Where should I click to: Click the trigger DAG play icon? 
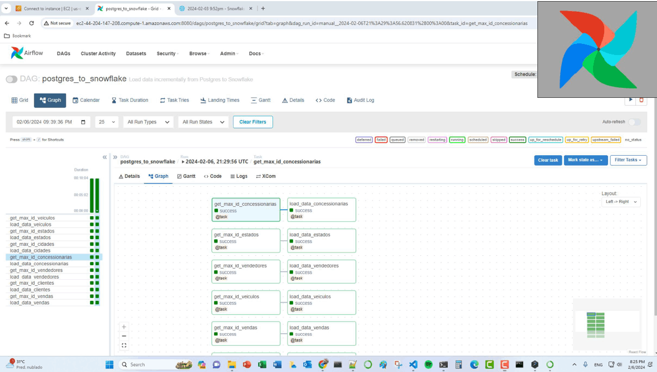click(x=631, y=100)
